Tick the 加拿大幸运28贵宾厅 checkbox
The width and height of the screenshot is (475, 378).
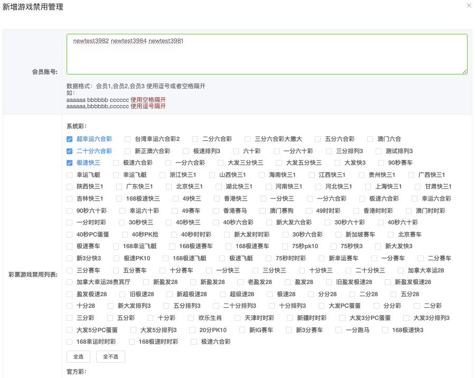click(70, 282)
